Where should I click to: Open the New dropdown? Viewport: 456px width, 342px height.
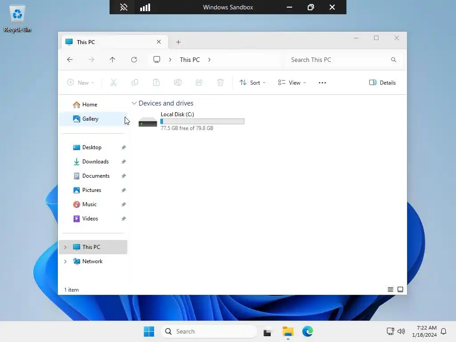(x=81, y=82)
